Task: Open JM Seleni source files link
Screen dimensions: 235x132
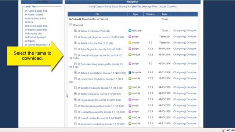Action: tap(36, 26)
